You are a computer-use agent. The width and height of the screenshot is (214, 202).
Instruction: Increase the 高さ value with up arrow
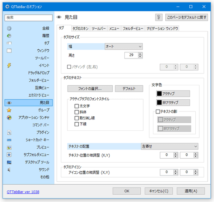coord(140,54)
